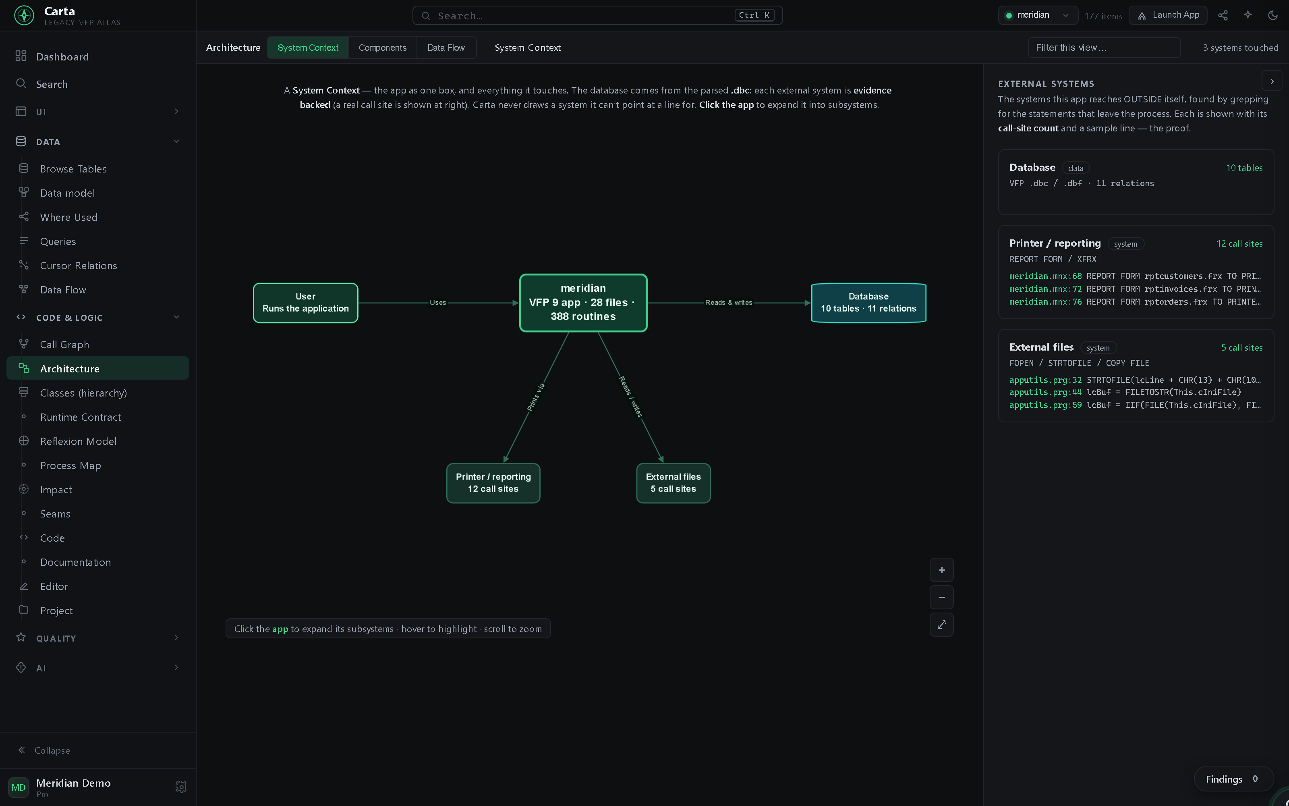Click the Code brackets icon
This screenshot has width=1289, height=806.
[x=23, y=537]
